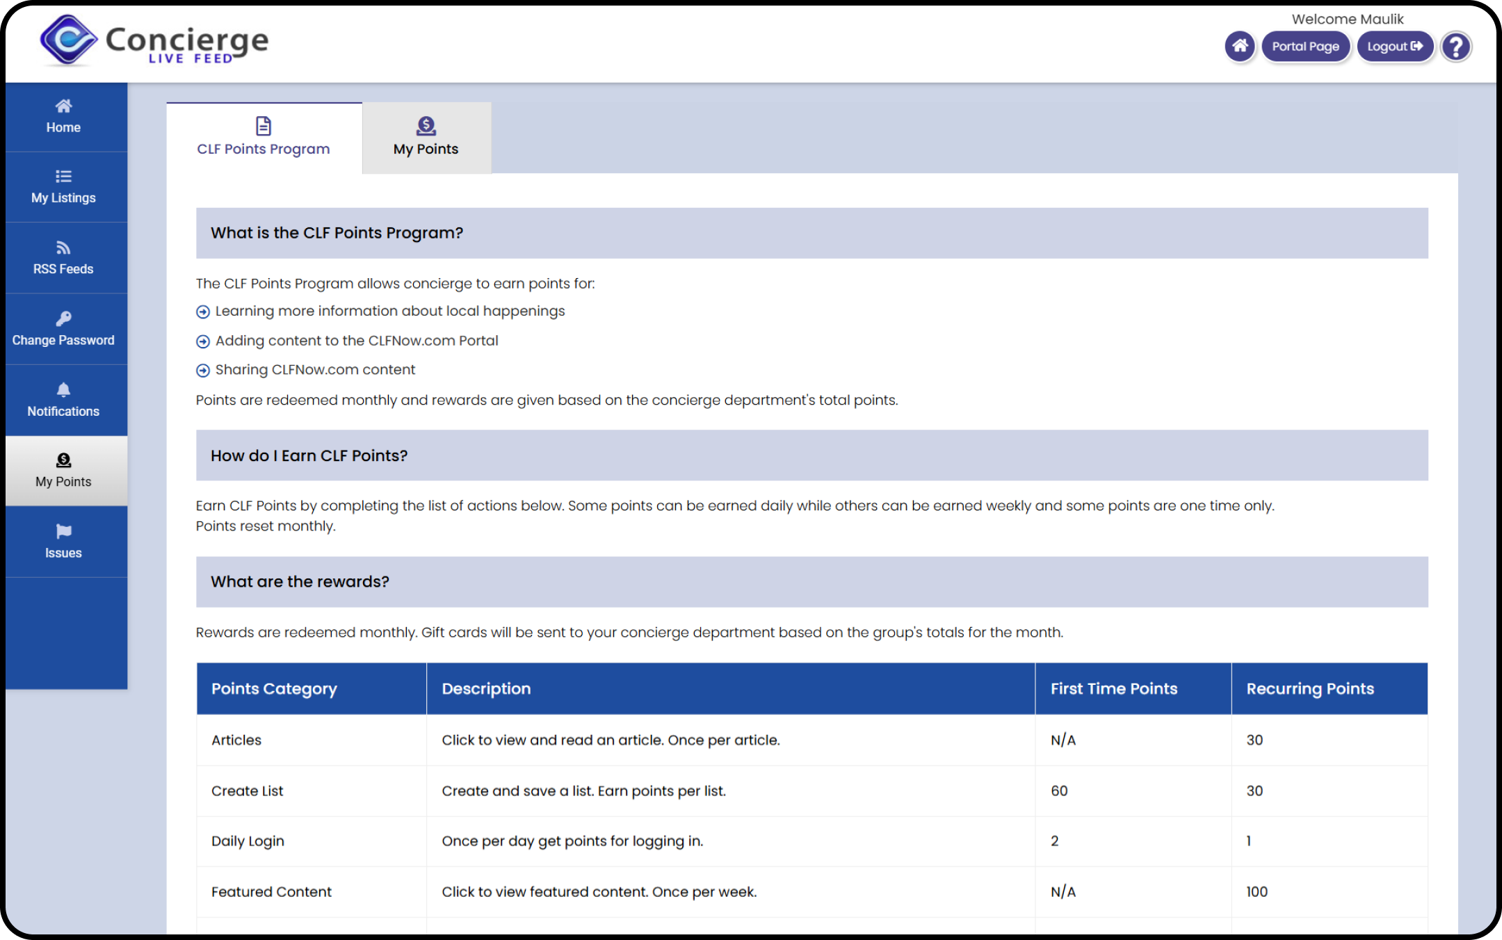Open help via the question mark icon
The image size is (1502, 940).
[x=1455, y=47]
